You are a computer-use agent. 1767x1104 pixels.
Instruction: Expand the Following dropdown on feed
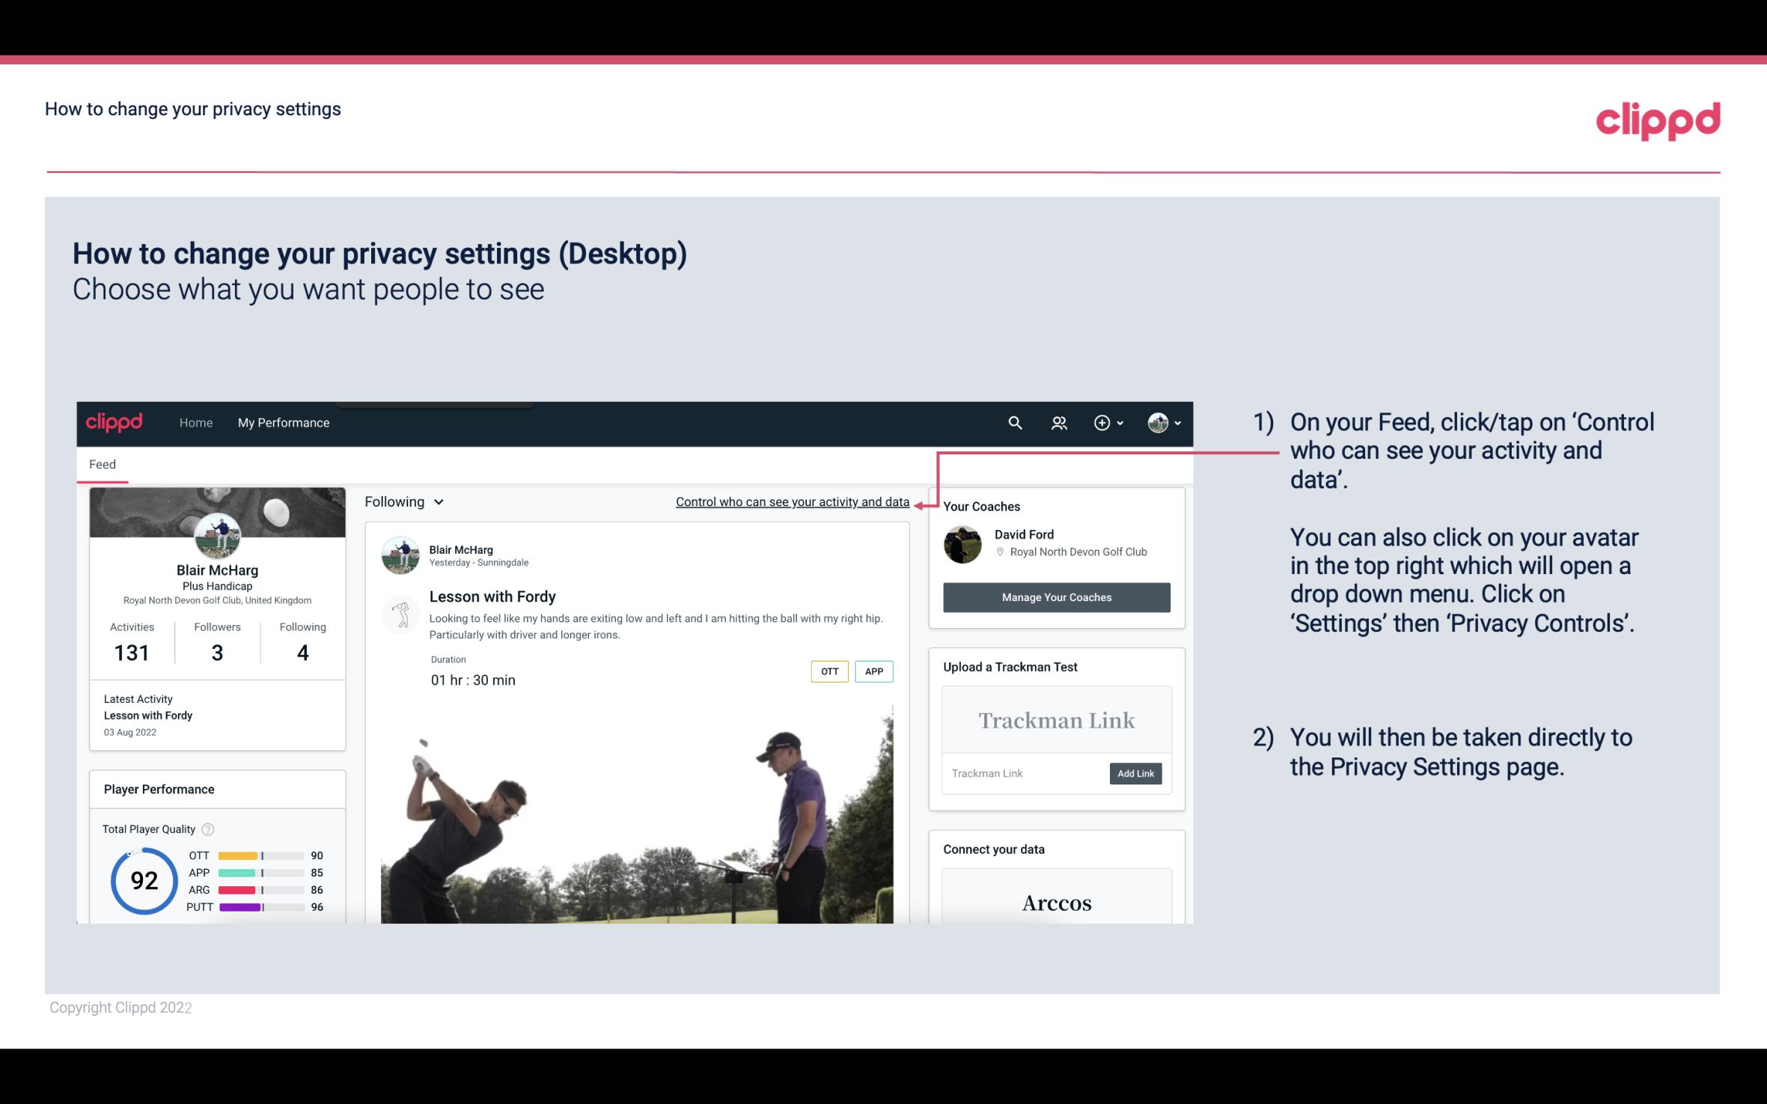coord(402,501)
